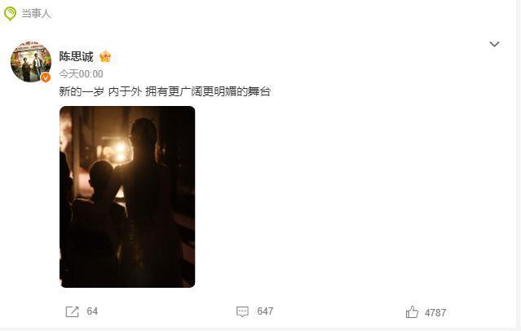Expand the post options chevron
Image resolution: width=521 pixels, height=331 pixels.
[x=494, y=44]
